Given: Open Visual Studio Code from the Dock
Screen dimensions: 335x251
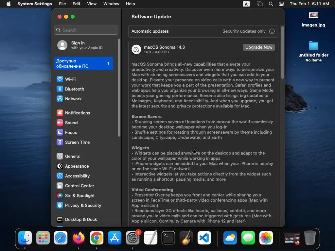Looking at the screenshot, I should pos(204,238).
